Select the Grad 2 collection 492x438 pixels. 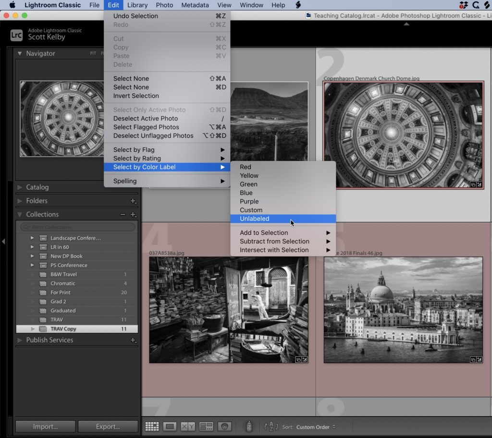tap(77, 302)
